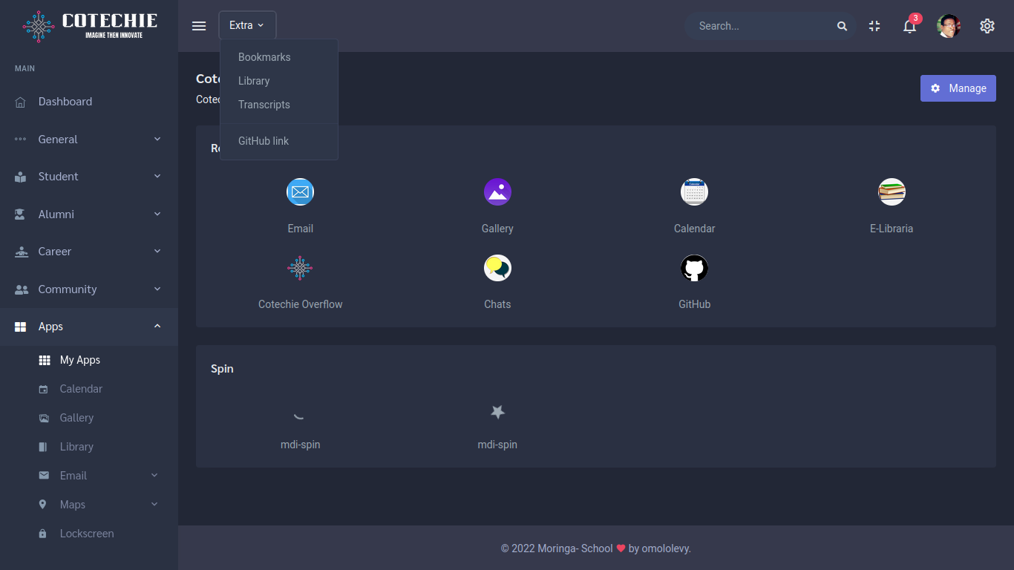
Task: Click the Maps pin icon
Action: pos(43,505)
